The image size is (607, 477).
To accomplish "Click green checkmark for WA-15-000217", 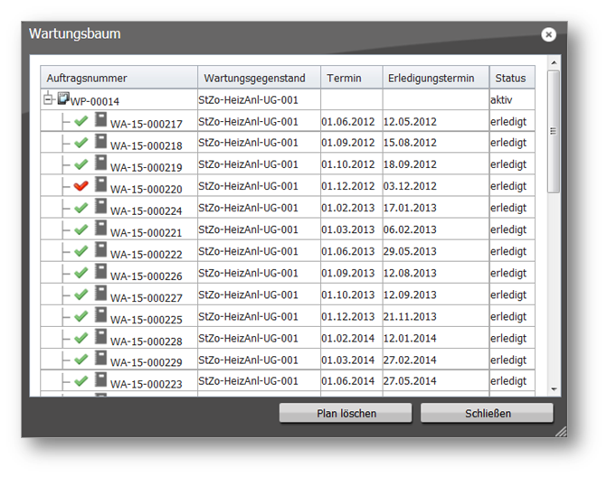I will [x=81, y=121].
